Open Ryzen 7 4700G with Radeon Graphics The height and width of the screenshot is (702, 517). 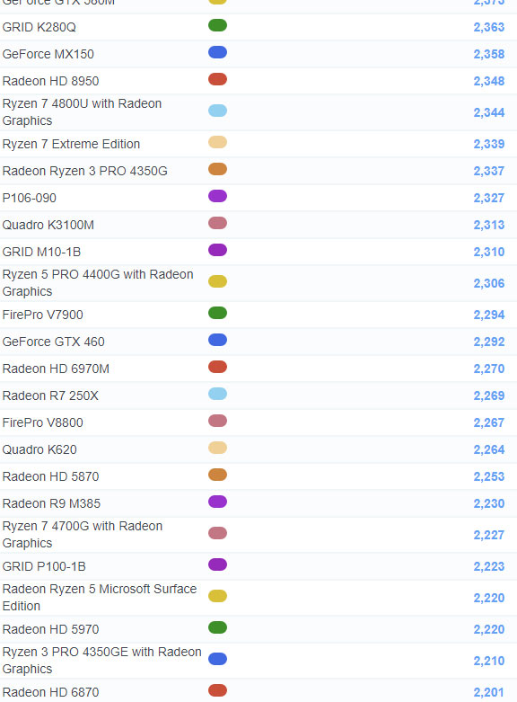[83, 535]
